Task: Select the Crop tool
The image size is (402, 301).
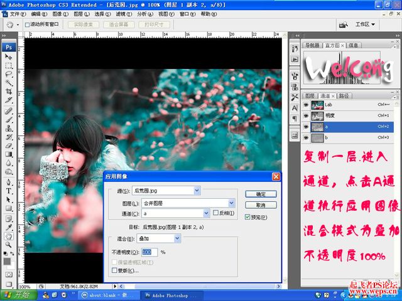Action: (x=9, y=92)
